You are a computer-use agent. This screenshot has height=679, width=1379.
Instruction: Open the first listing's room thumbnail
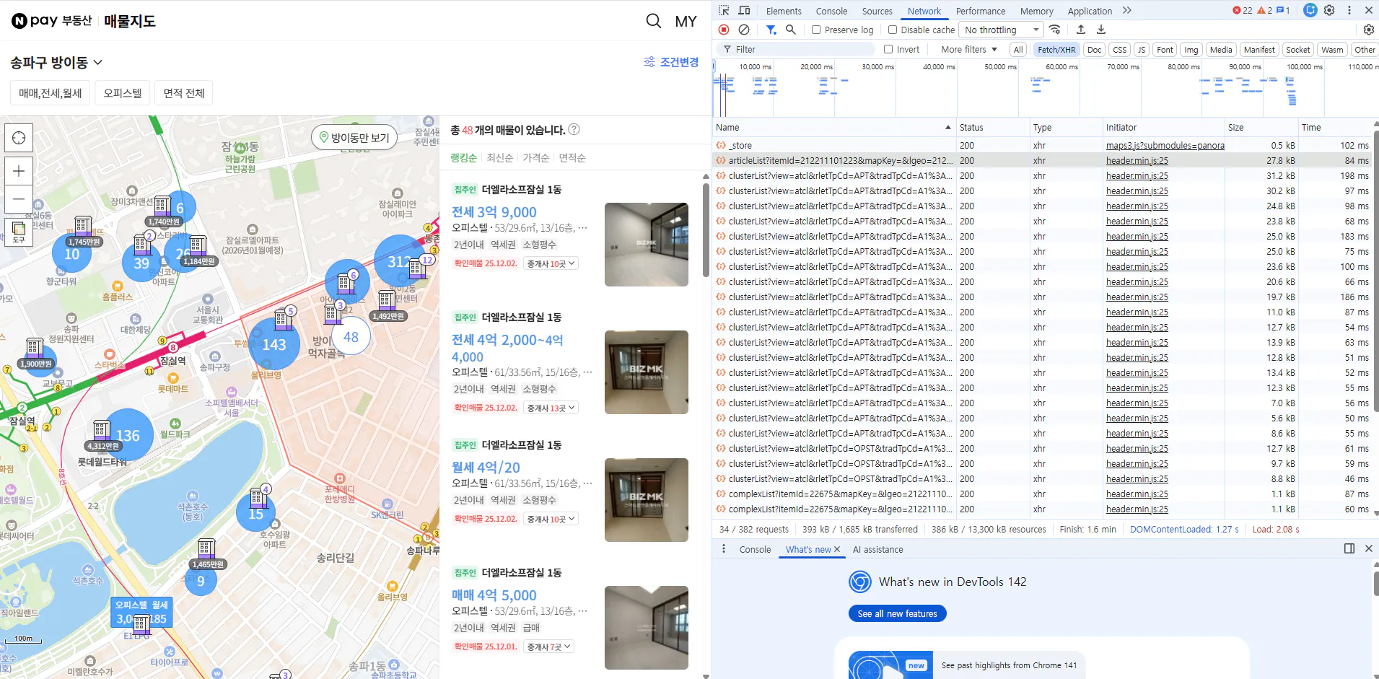click(646, 245)
